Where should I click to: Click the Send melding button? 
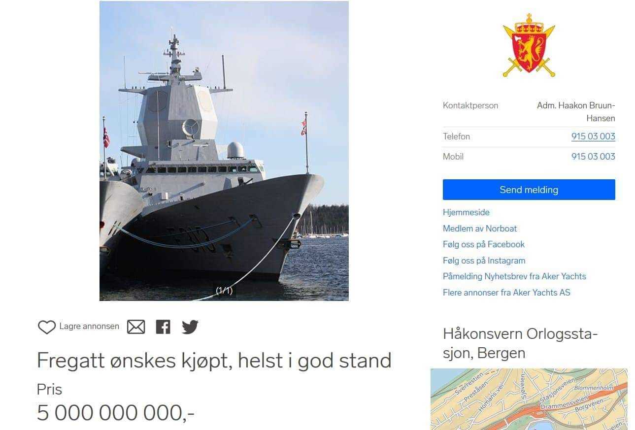coord(529,190)
